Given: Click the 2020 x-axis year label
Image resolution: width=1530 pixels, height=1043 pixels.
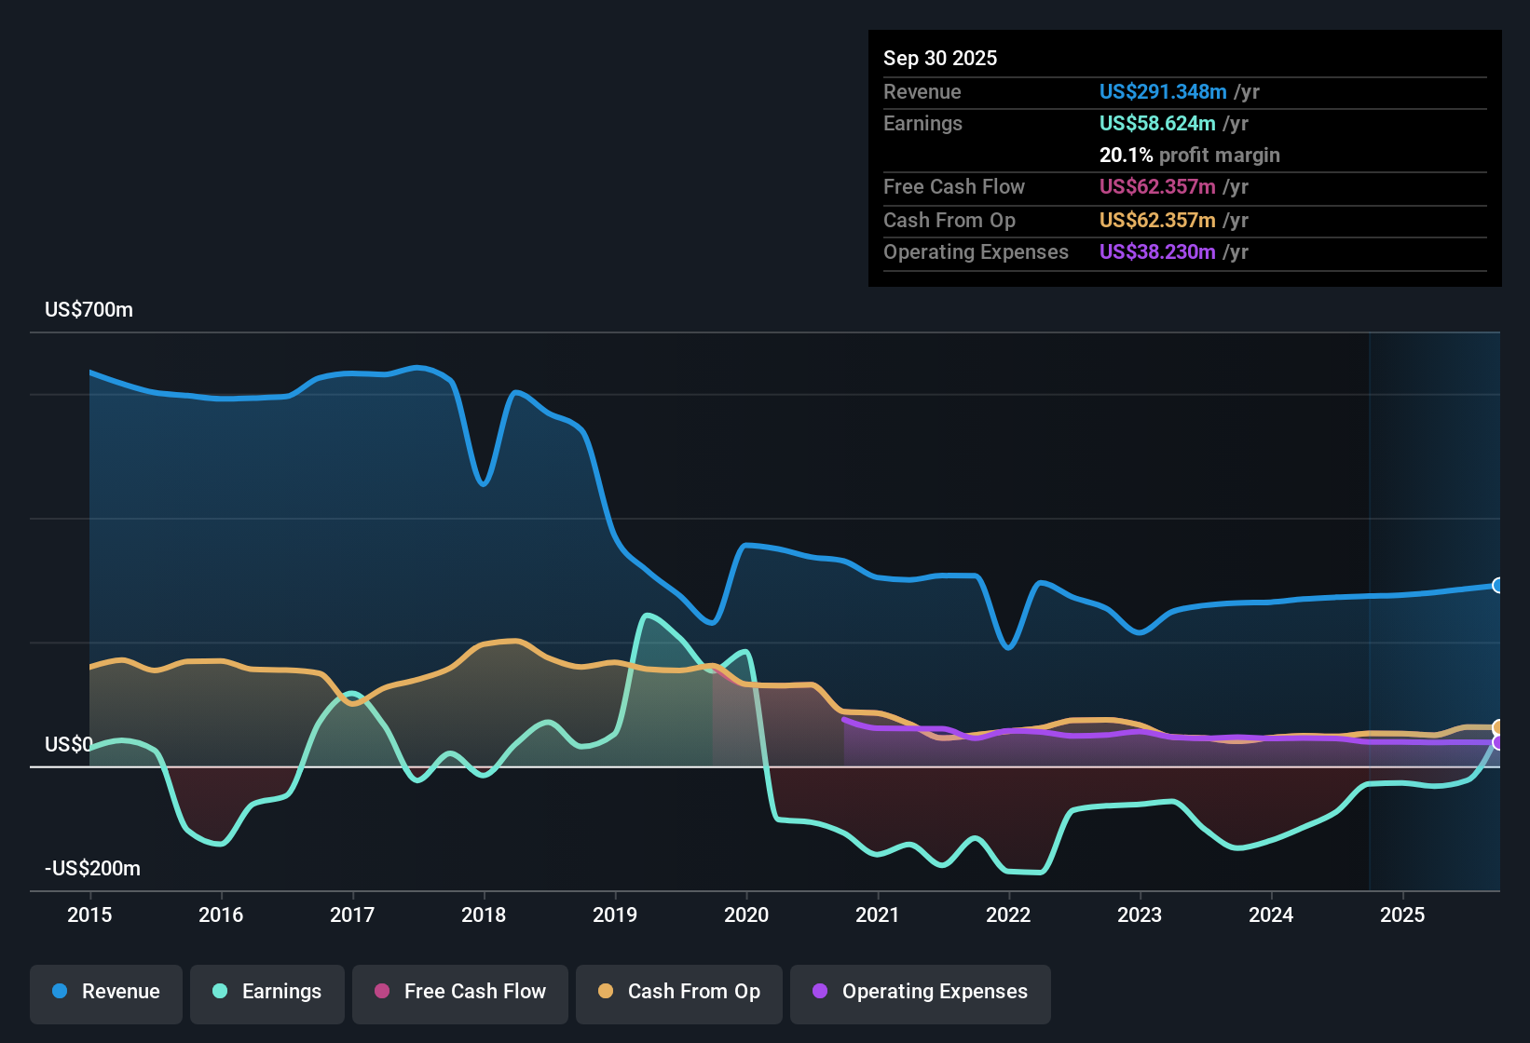Looking at the screenshot, I should (746, 915).
